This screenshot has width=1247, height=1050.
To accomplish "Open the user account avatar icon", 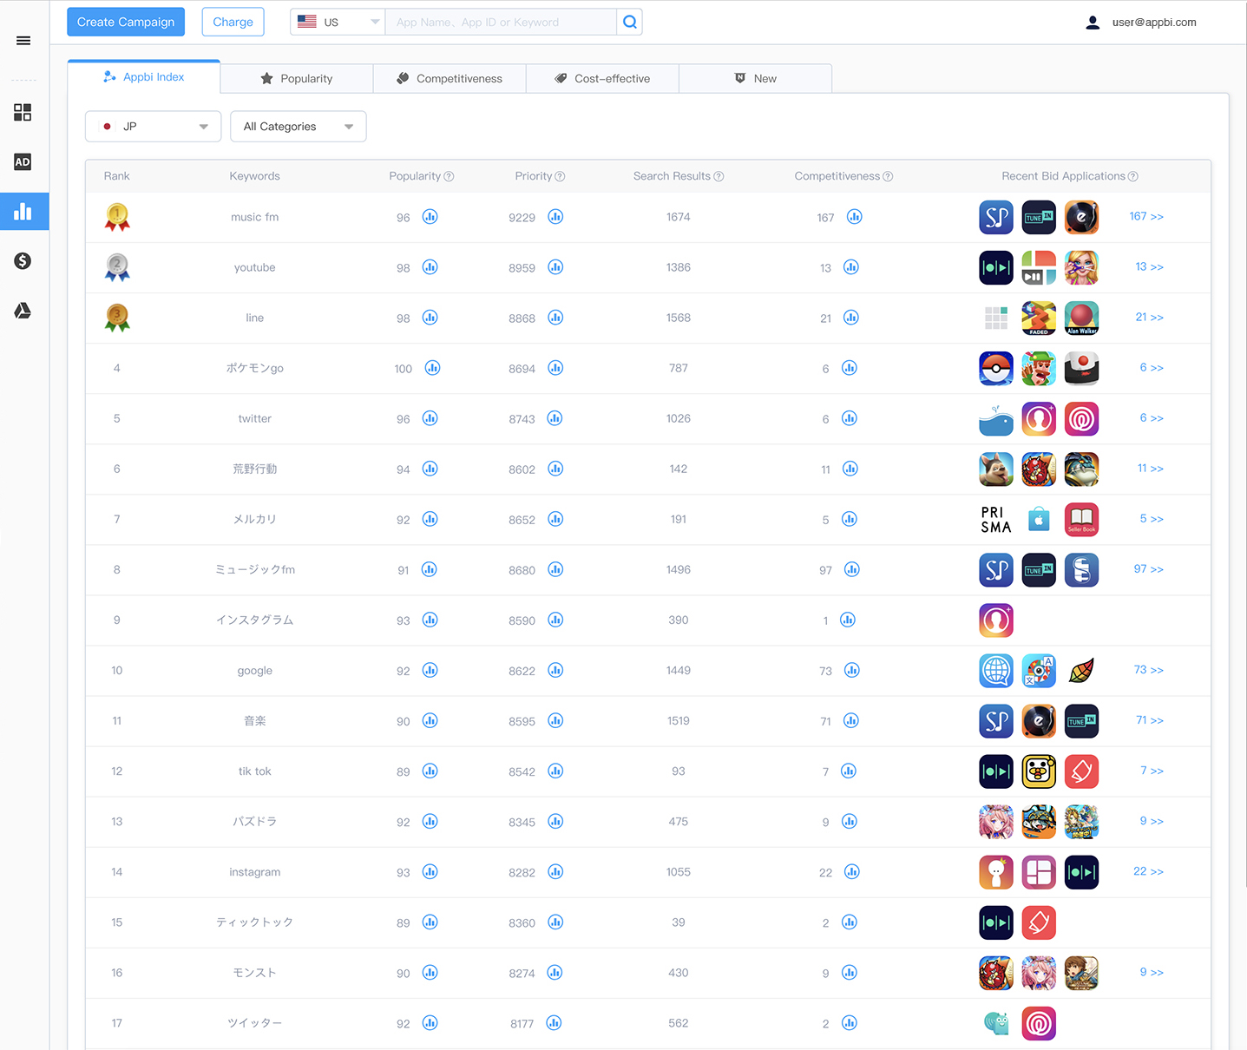I will [1093, 23].
